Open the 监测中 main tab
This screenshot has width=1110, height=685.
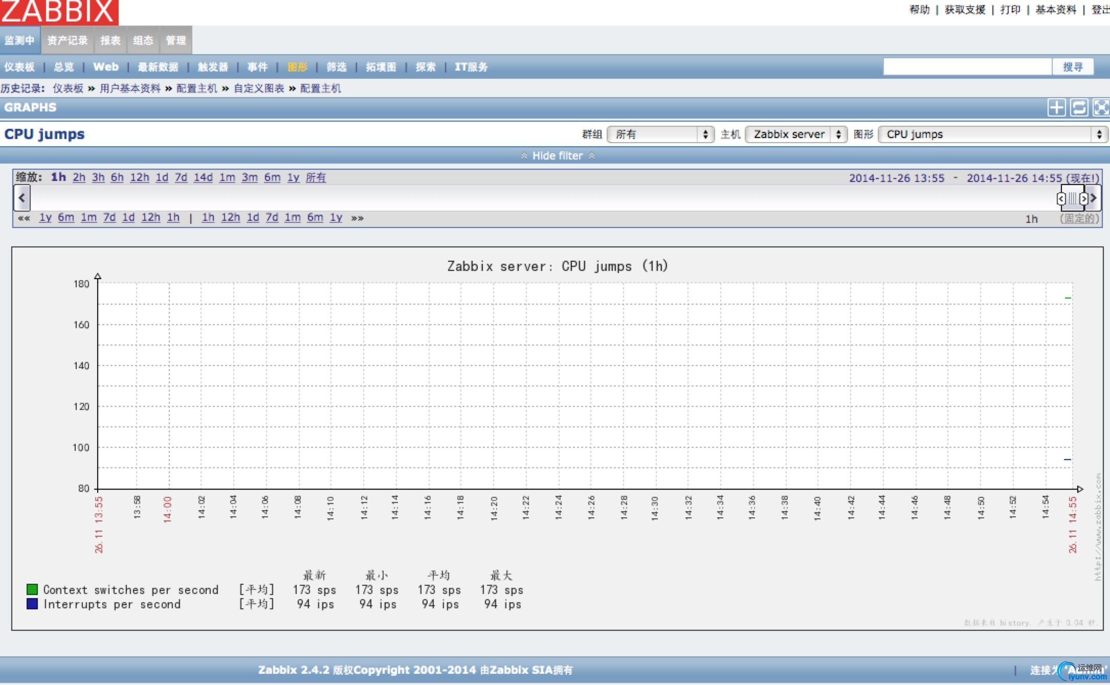pyautogui.click(x=20, y=40)
